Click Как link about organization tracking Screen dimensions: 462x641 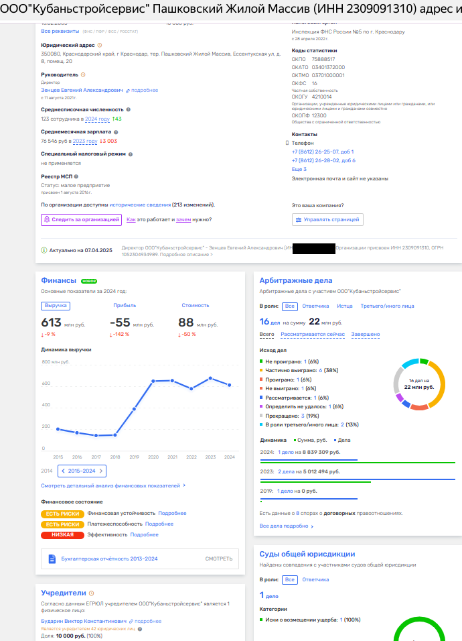coord(131,220)
